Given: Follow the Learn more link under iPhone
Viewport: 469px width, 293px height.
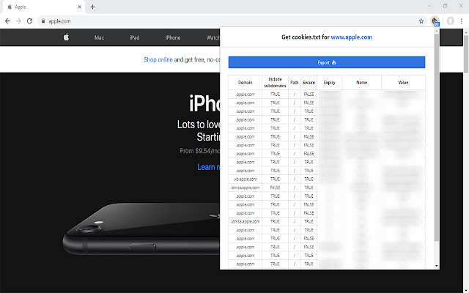Looking at the screenshot, I should [209, 167].
